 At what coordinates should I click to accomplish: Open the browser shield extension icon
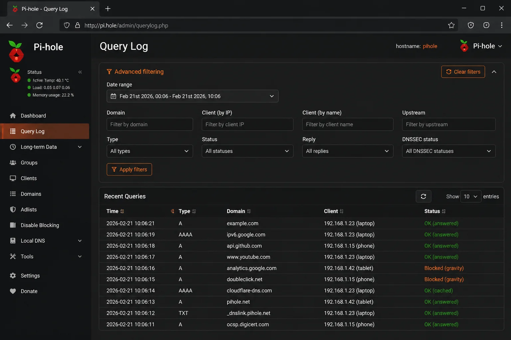pos(471,25)
